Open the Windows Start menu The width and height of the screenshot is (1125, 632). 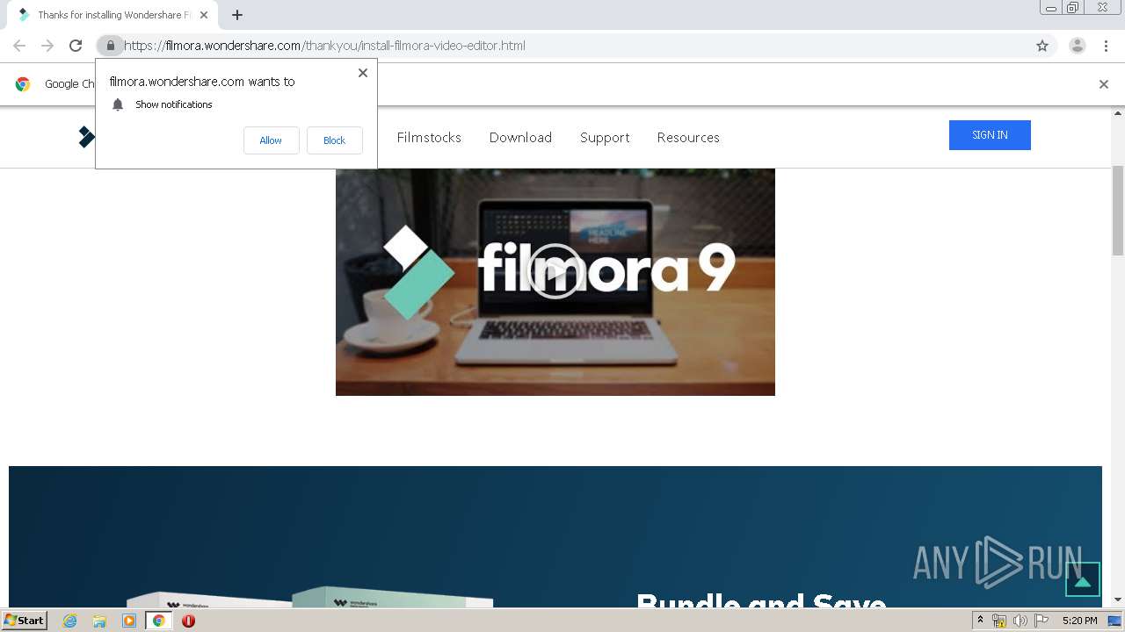pos(25,621)
